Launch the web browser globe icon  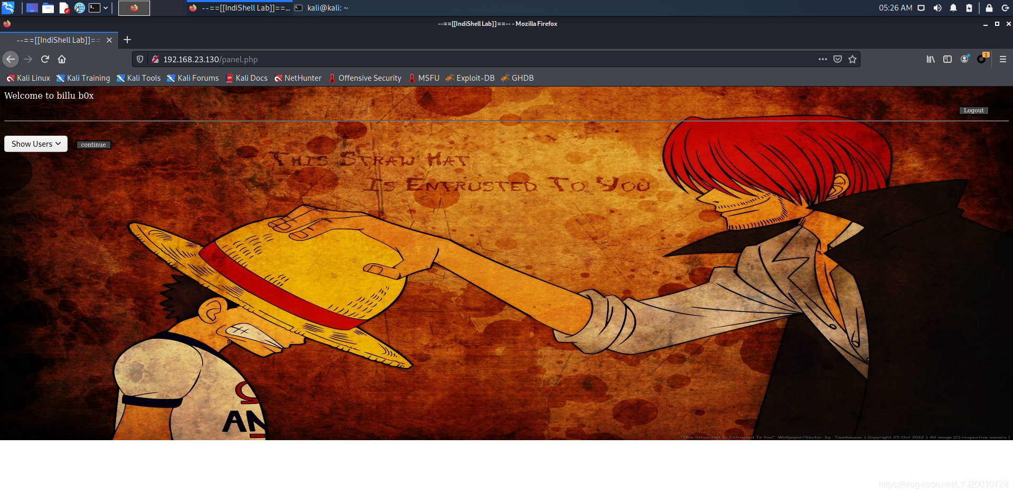[80, 8]
